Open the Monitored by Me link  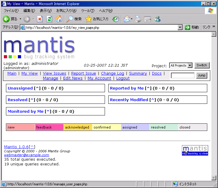pyautogui.click(x=26, y=111)
